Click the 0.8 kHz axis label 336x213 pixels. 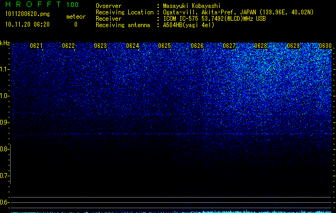pos(4,149)
